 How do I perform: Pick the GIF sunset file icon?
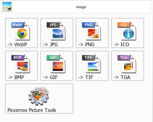click(x=56, y=64)
